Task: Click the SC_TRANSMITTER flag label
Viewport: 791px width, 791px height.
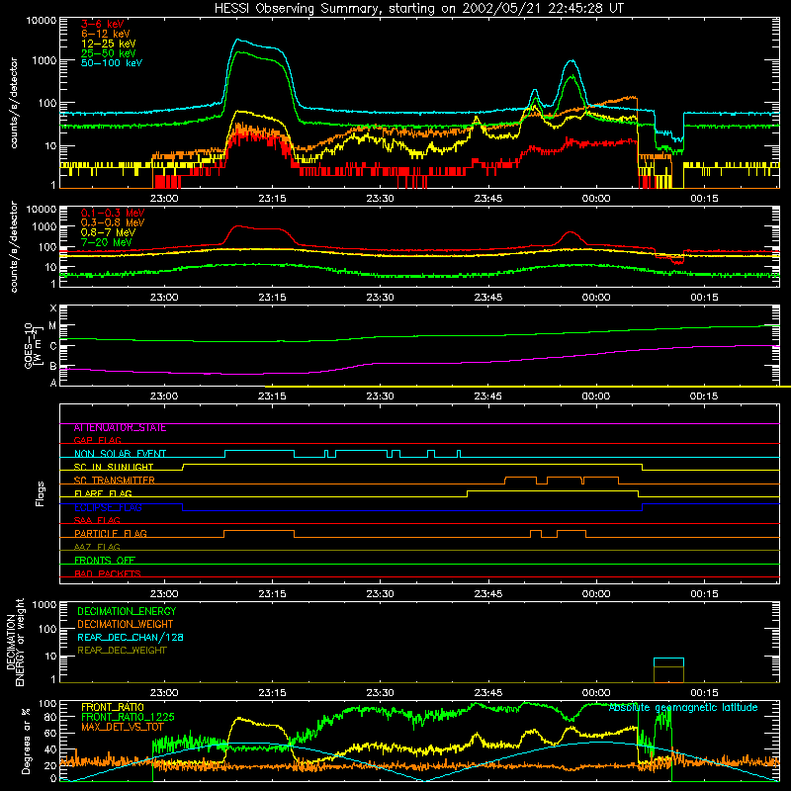Action: tap(114, 480)
